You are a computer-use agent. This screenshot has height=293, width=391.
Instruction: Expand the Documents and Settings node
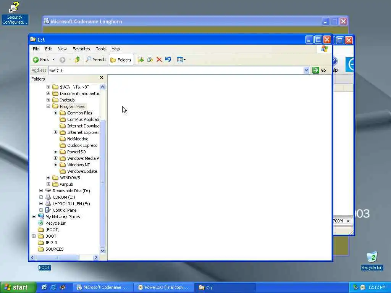point(48,93)
